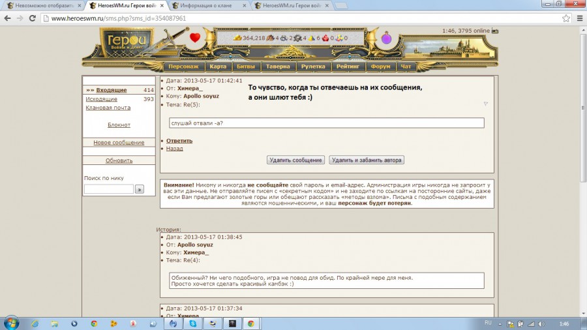Click Apollo soyuz sender name in the history
The image size is (587, 330).
[x=195, y=245]
